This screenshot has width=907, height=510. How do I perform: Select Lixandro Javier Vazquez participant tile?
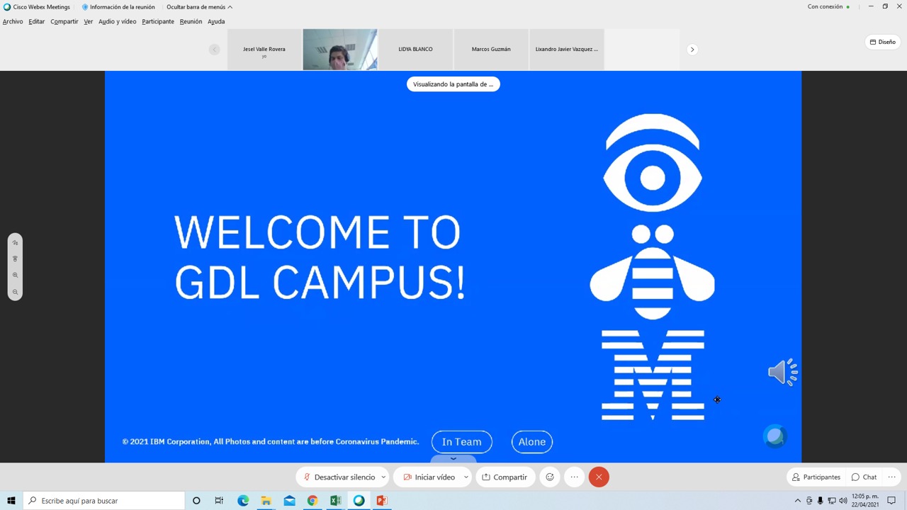click(x=566, y=50)
